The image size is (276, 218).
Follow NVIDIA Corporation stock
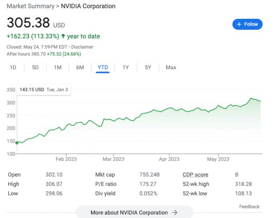coord(247,24)
